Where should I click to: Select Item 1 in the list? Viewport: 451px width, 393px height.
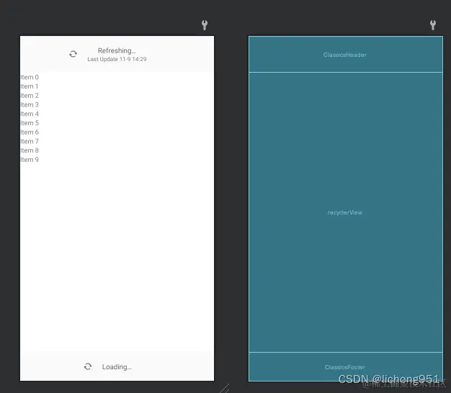[30, 86]
